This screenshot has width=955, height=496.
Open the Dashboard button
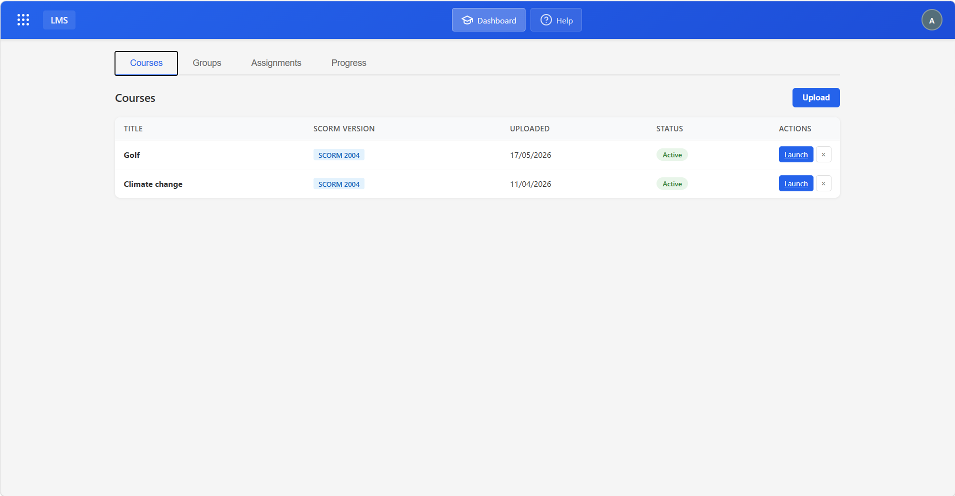[x=488, y=20]
